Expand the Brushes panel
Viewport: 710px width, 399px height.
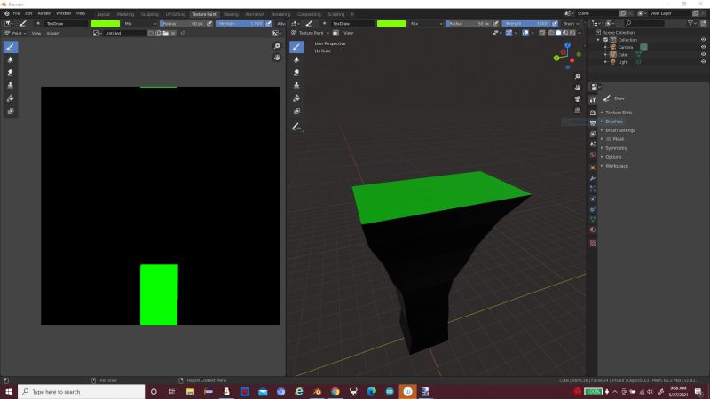(x=613, y=121)
